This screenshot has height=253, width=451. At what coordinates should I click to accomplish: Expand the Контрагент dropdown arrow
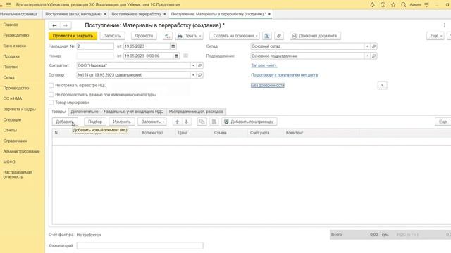point(193,65)
